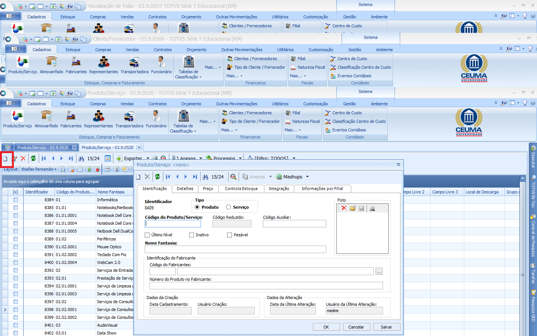Click Natureza Fiscal in front ribbon
This screenshot has height=336, width=537.
(x=302, y=121)
